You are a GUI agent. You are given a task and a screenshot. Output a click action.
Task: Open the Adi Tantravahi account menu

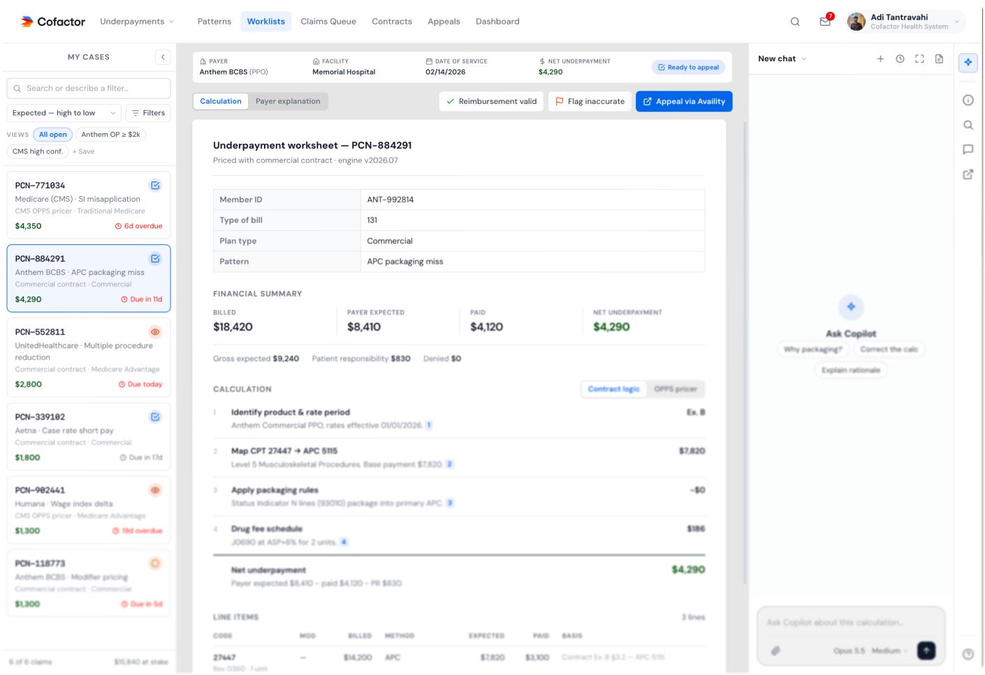(x=905, y=22)
